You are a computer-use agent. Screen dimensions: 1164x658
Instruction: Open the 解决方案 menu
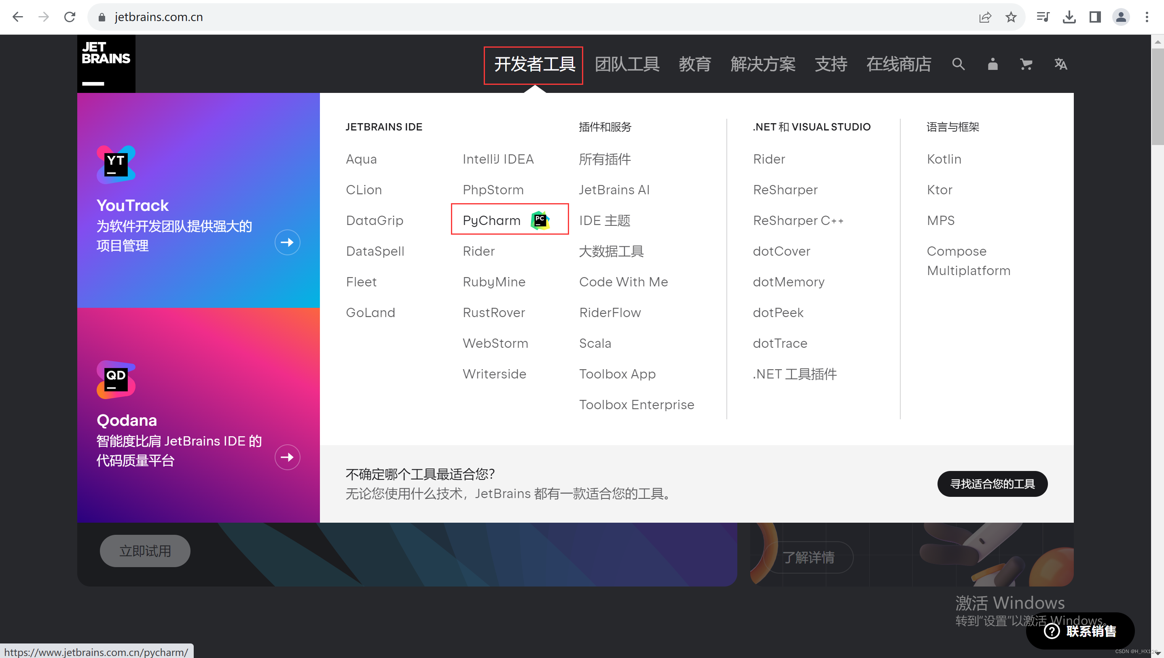(763, 64)
